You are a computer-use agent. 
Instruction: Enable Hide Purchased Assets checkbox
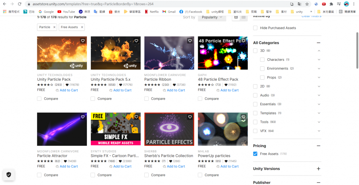point(255,28)
